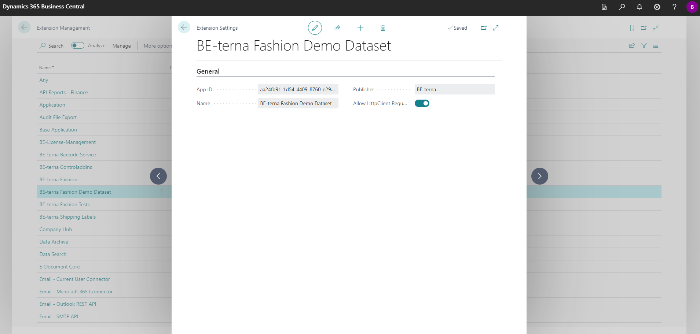The width and height of the screenshot is (700, 334).
Task: Open the notifications bell icon
Action: coord(639,7)
